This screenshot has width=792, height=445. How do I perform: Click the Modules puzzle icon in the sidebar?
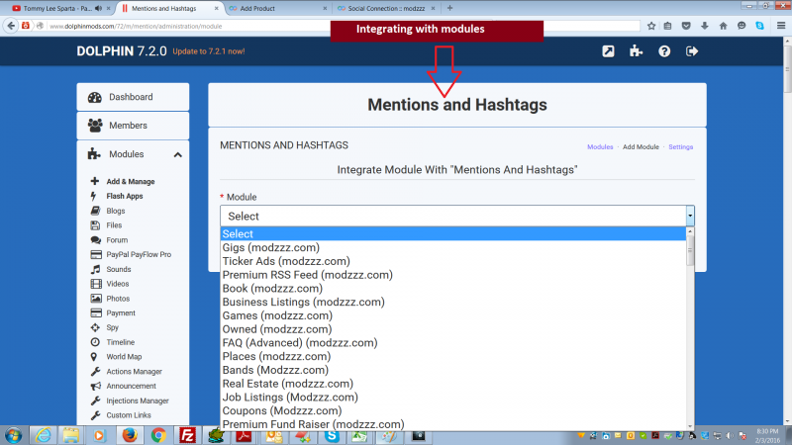coord(94,154)
